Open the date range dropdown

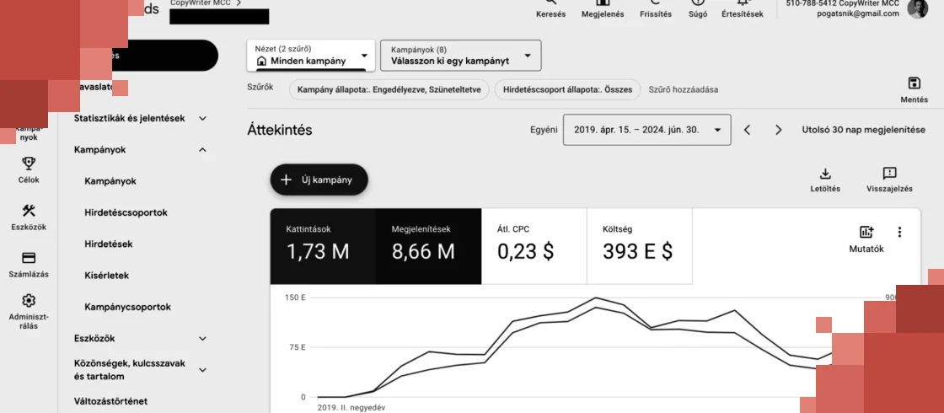pos(646,130)
